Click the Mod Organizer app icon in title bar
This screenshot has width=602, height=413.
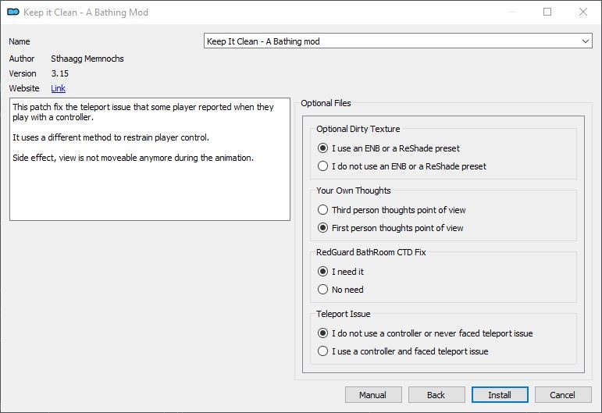click(x=13, y=12)
